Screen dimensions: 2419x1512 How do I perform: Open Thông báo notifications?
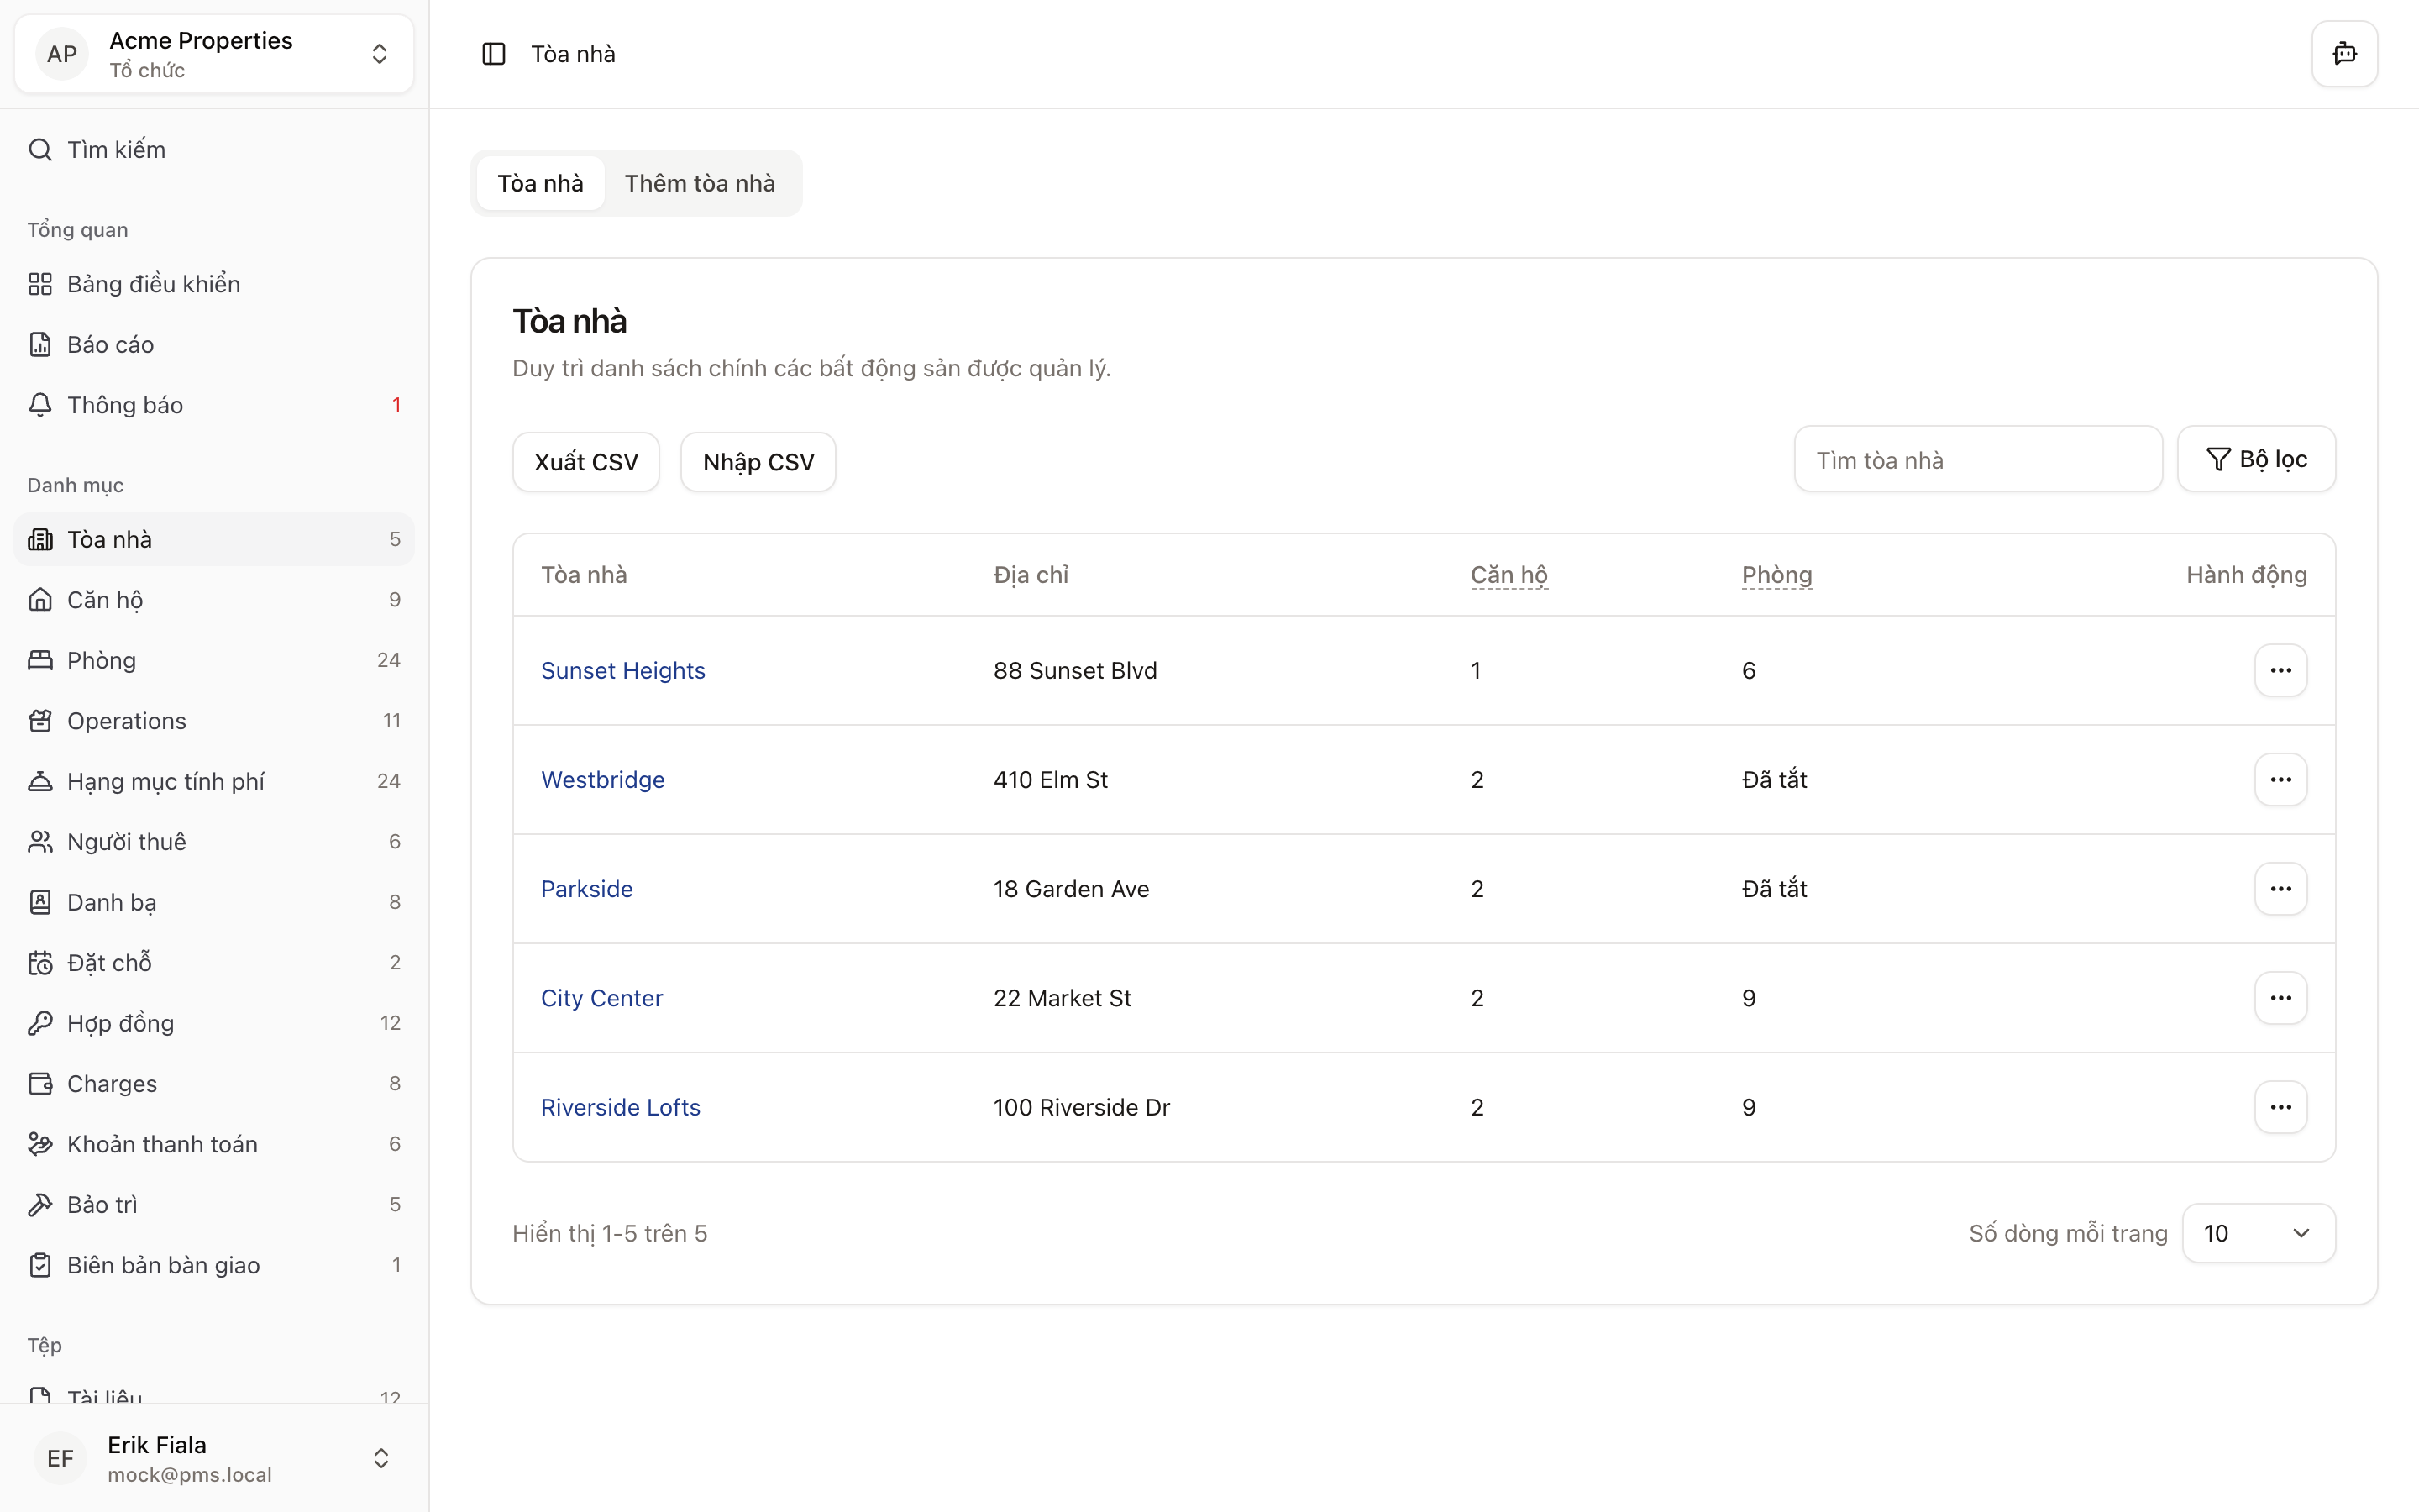125,405
